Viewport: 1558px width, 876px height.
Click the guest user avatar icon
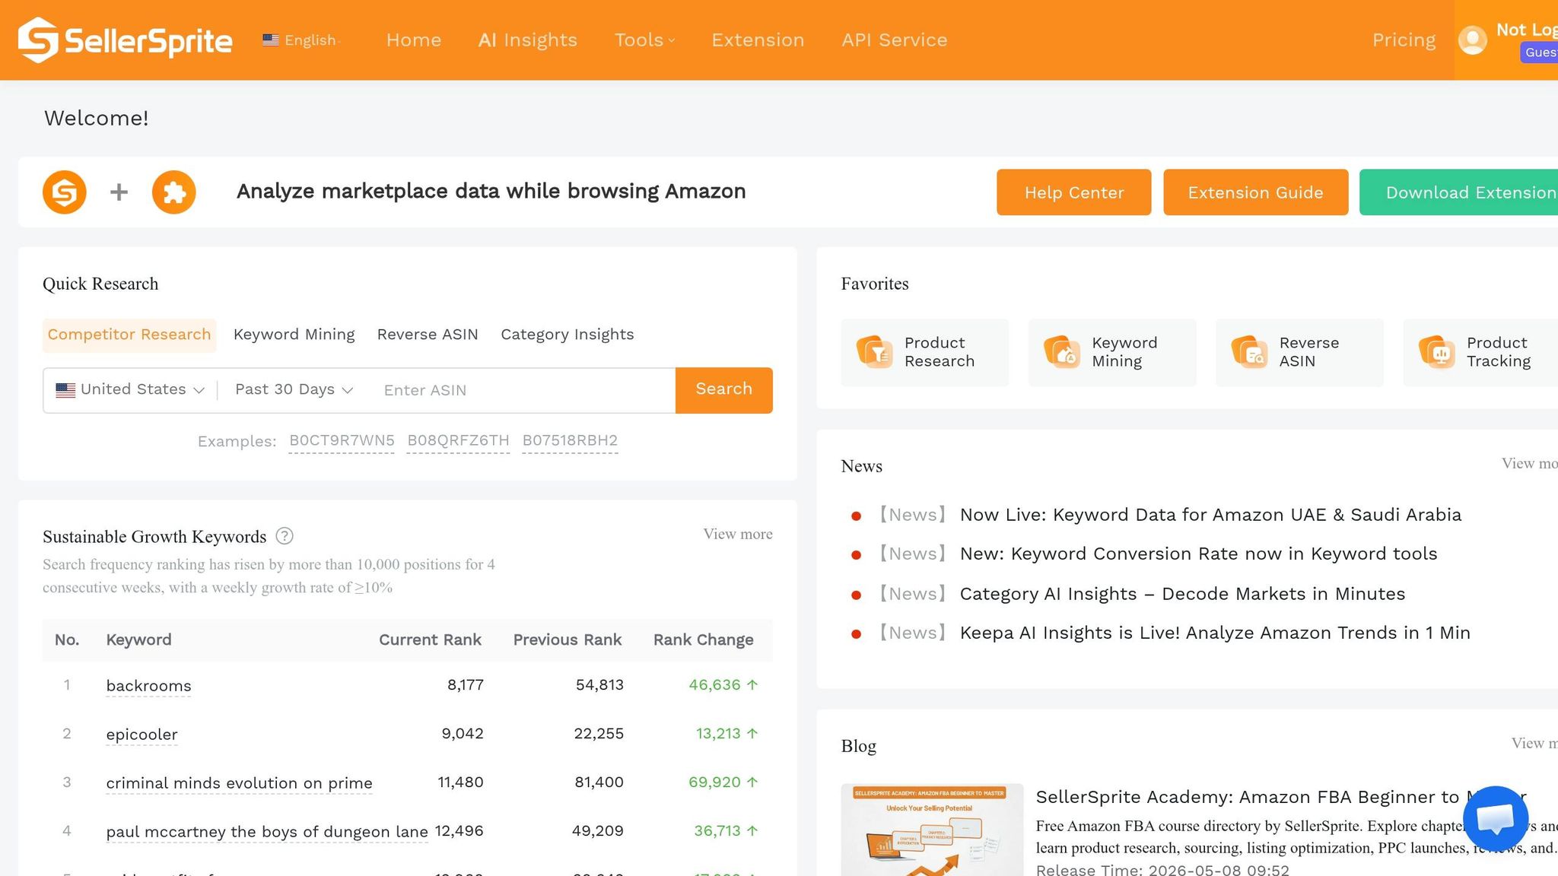click(x=1473, y=40)
